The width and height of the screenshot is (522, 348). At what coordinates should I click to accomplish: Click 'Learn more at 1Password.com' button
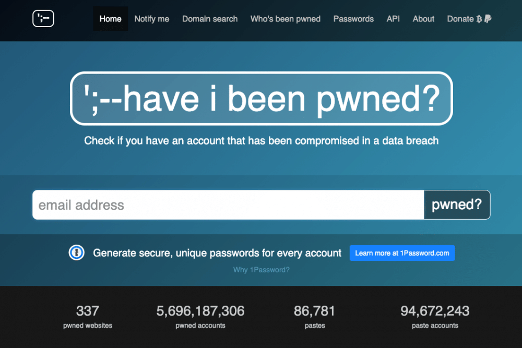click(402, 253)
